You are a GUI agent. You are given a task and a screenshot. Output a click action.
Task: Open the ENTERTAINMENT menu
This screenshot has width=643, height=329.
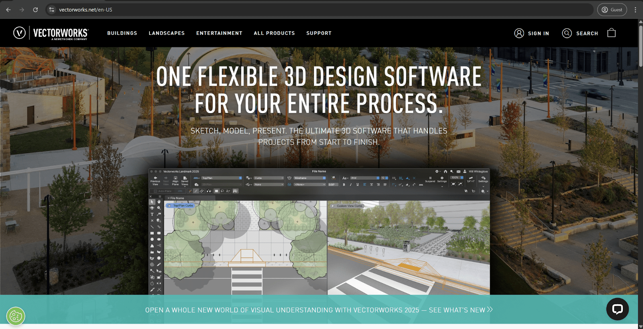tap(219, 33)
